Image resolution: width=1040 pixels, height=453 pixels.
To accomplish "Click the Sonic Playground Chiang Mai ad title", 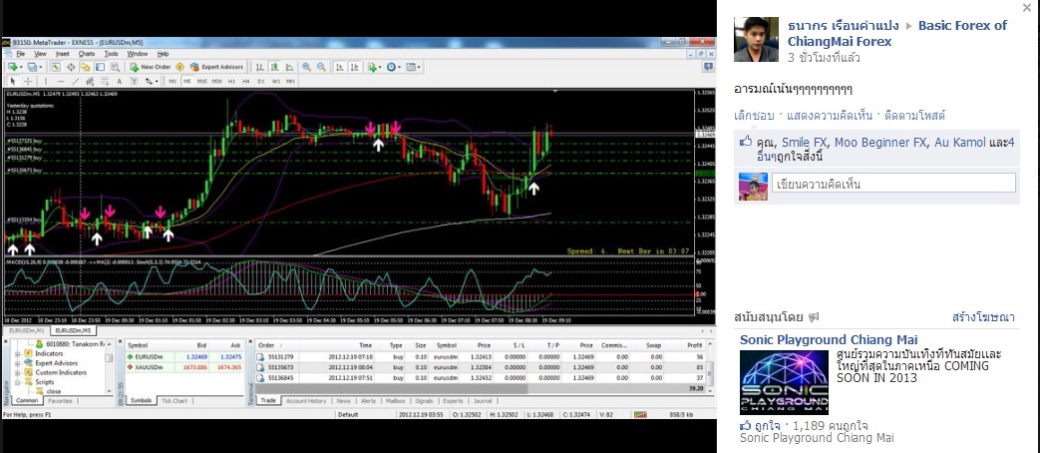I will point(829,340).
